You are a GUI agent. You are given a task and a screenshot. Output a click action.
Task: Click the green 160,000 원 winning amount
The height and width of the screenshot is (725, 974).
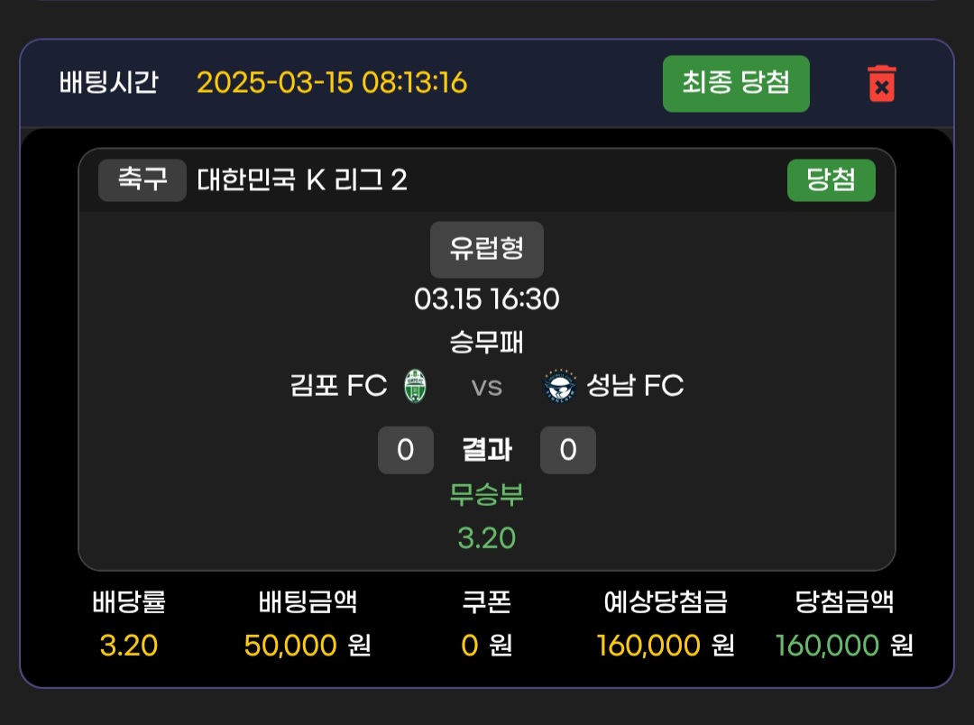(x=844, y=646)
